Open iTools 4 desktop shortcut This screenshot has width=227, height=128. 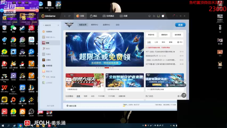(13, 53)
